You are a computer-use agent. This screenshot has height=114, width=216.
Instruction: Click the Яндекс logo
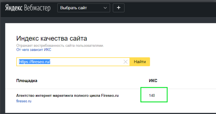(14, 8)
